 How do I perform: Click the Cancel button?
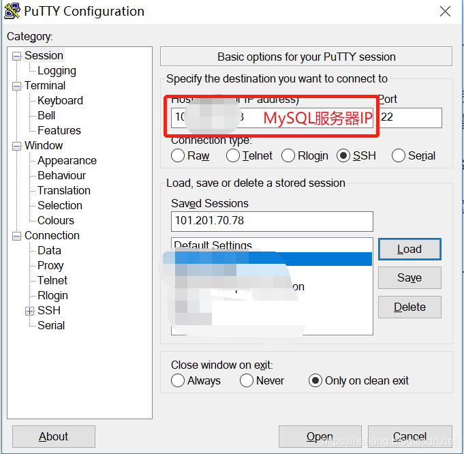pyautogui.click(x=410, y=436)
